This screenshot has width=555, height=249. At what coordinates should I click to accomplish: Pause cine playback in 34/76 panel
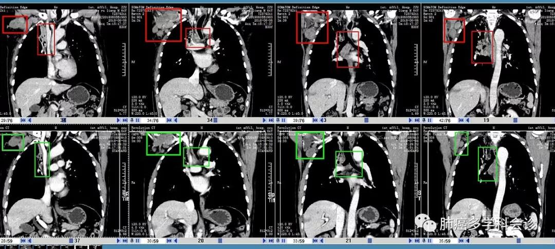click(x=138, y=120)
